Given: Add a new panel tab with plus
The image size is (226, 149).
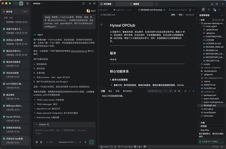Looking at the screenshot, I should (x=157, y=4).
